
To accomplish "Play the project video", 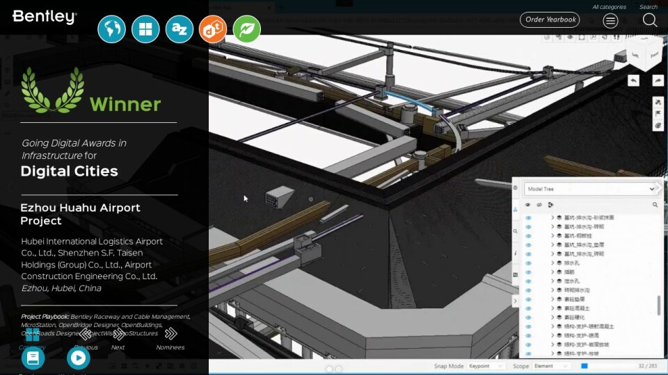I will (x=79, y=358).
